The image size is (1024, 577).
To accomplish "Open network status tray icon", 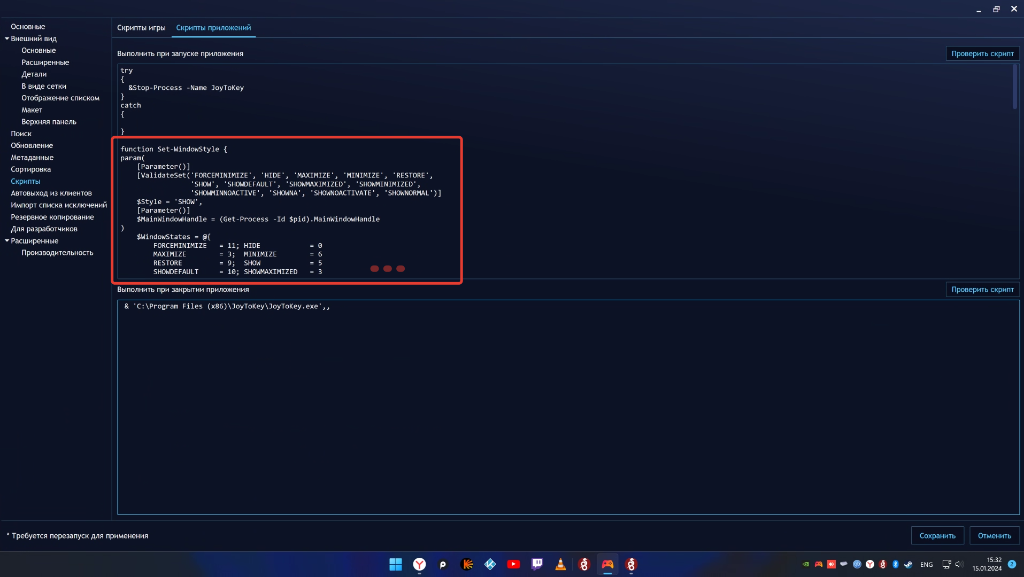I will pyautogui.click(x=946, y=564).
